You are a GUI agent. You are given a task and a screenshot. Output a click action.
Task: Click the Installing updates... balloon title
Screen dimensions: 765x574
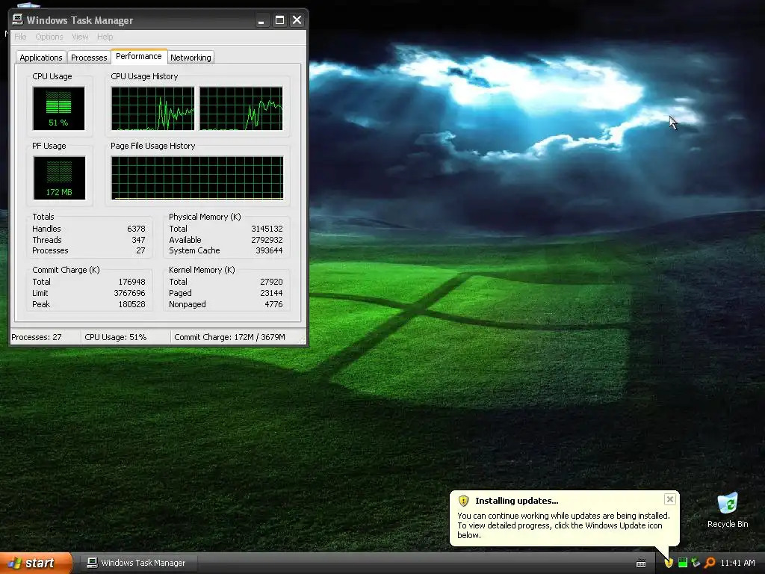517,501
